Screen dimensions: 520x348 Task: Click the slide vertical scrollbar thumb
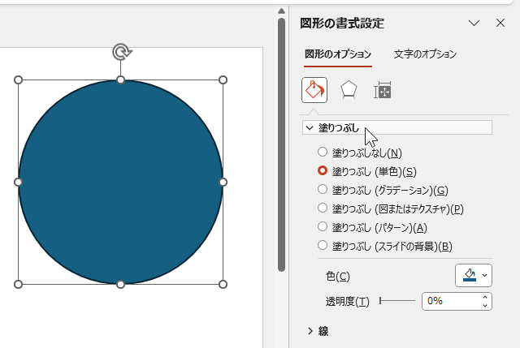point(282,144)
